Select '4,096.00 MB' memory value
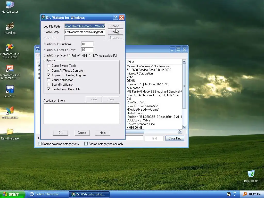 [135, 127]
